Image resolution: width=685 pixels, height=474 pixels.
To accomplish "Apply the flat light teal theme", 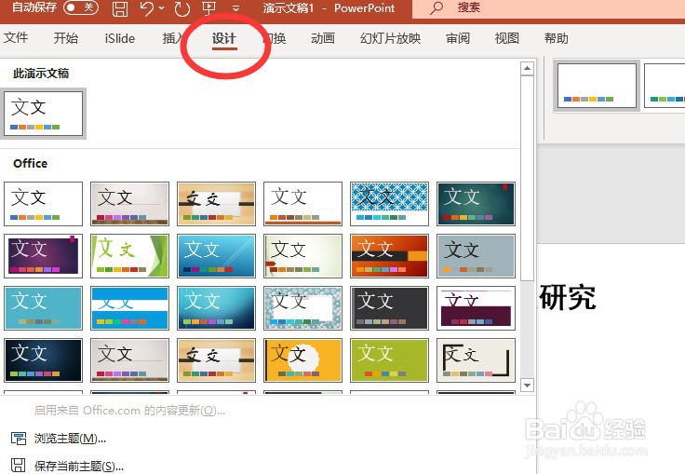I will pyautogui.click(x=43, y=308).
